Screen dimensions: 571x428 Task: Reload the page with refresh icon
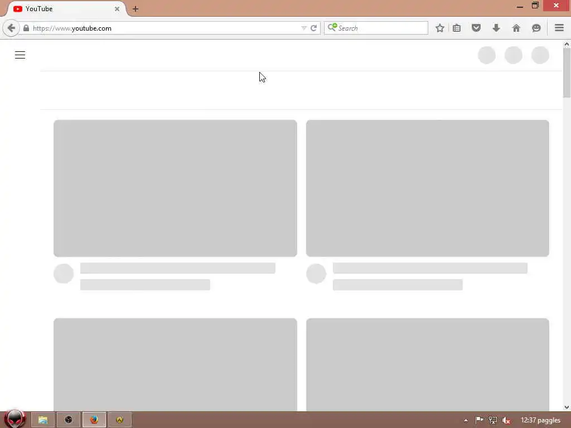(x=313, y=28)
